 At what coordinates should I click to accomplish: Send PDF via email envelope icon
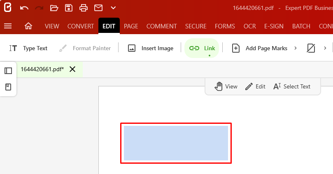(98, 8)
